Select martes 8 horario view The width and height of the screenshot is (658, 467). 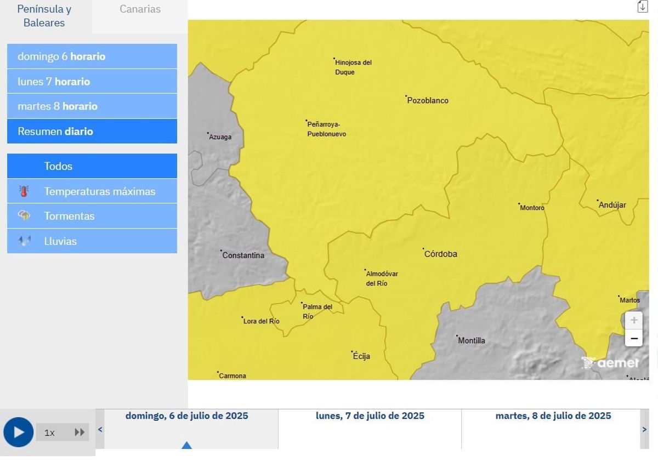coord(92,106)
